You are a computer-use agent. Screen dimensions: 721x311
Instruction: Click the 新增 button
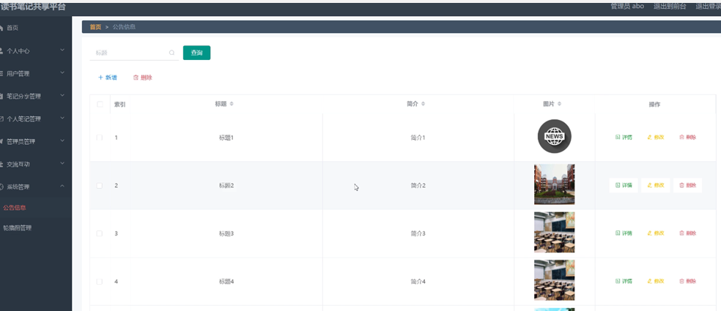click(108, 78)
